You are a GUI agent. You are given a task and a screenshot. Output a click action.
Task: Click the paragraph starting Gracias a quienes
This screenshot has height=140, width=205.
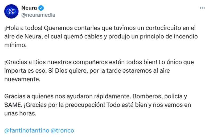[98, 105]
